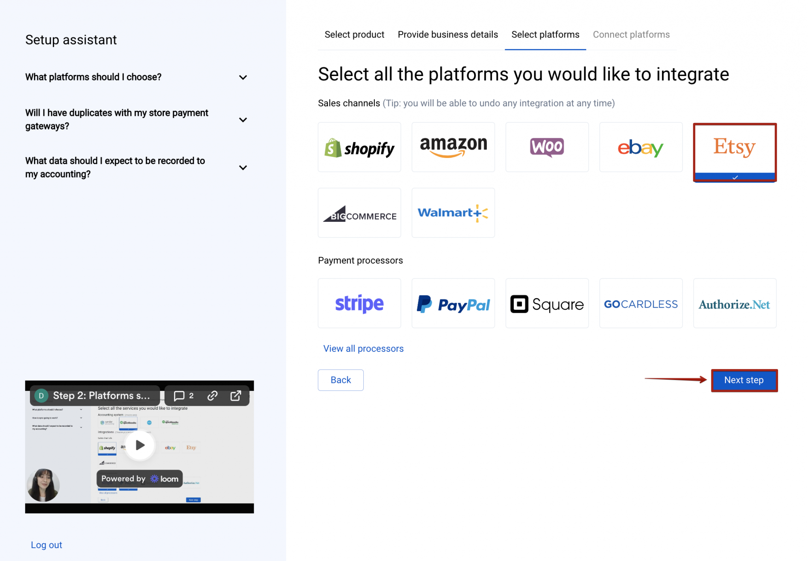
Task: Switch to the Connect platforms tab
Action: (631, 34)
